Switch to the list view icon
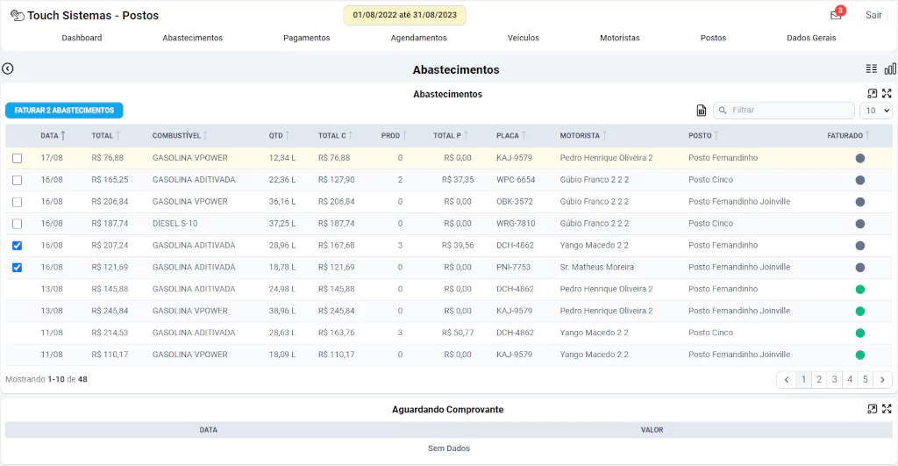 pos(871,68)
